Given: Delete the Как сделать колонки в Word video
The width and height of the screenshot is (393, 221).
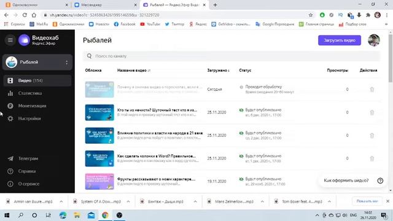Looking at the screenshot, I should (x=372, y=158).
